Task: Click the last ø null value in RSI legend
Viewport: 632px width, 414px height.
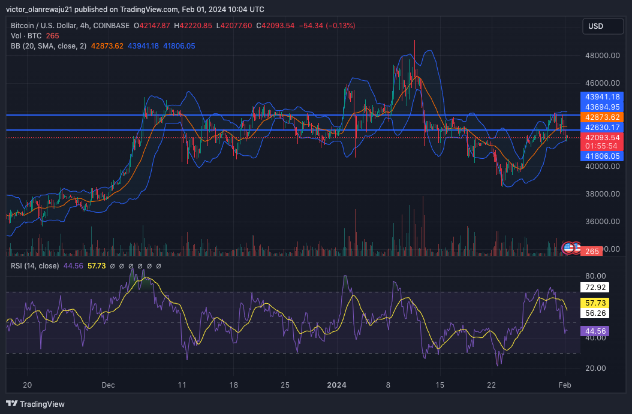Action: click(x=158, y=266)
